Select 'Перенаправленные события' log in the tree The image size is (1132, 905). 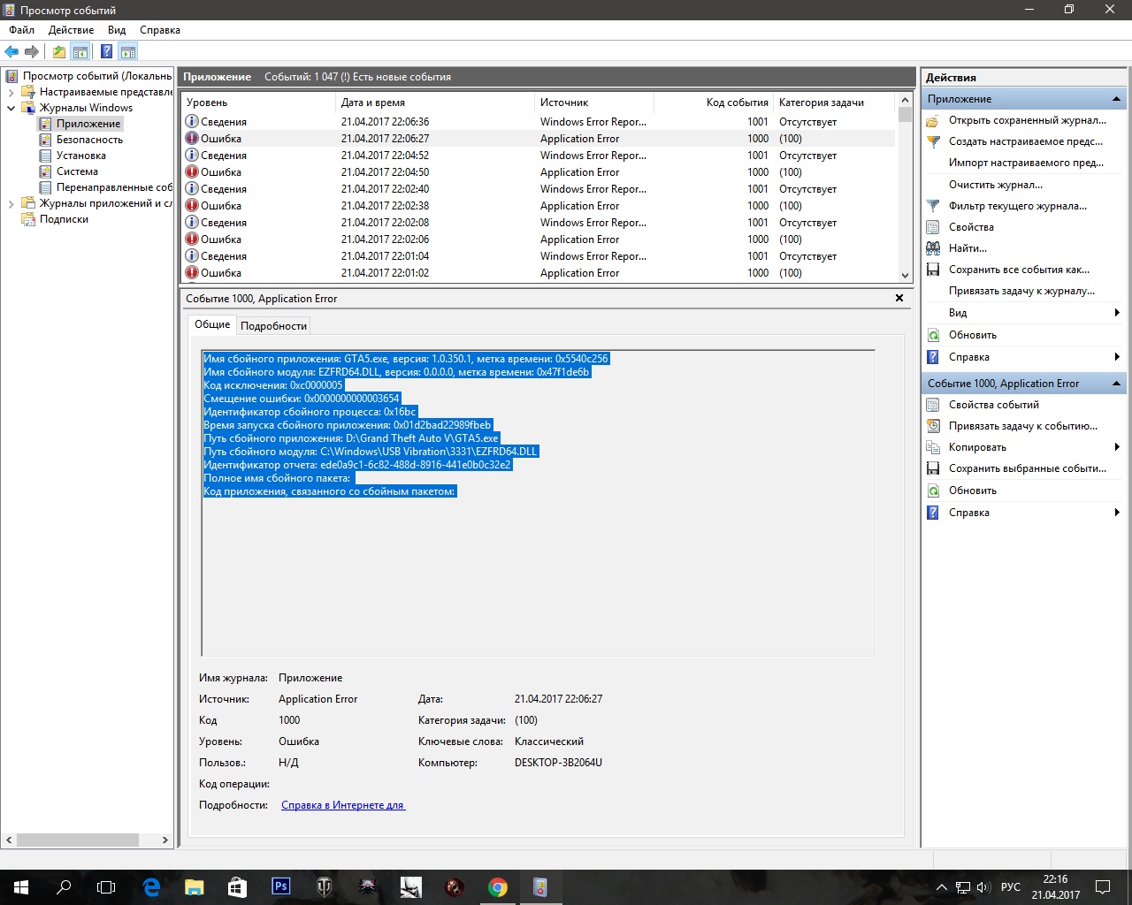click(114, 187)
